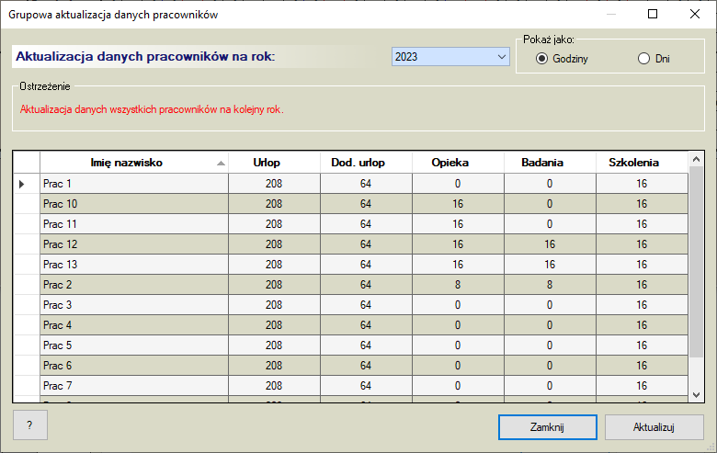Click the scroll down arrow of the table
The width and height of the screenshot is (717, 453).
(x=696, y=394)
